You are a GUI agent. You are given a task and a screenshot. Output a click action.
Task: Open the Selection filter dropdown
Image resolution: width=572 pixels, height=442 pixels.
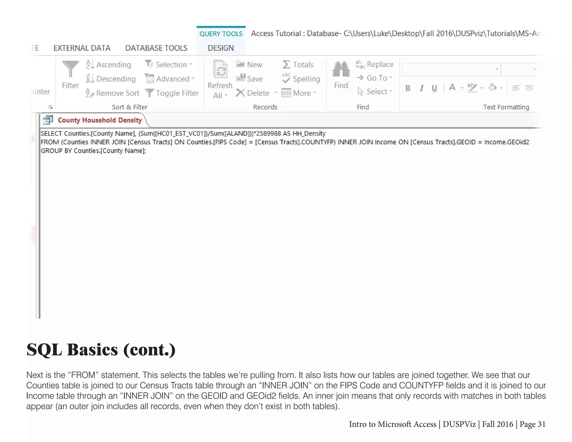point(168,65)
